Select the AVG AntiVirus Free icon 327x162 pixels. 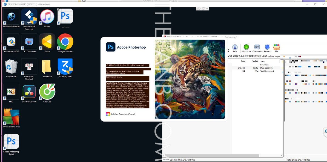pos(11,118)
